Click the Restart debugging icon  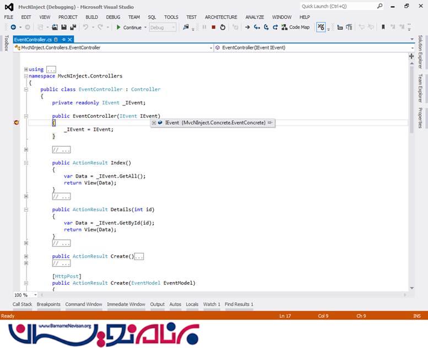[x=223, y=27]
